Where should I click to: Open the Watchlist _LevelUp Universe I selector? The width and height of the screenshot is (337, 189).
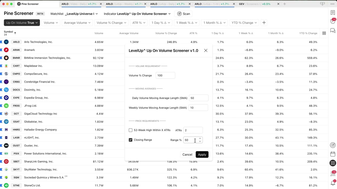tap(74, 14)
